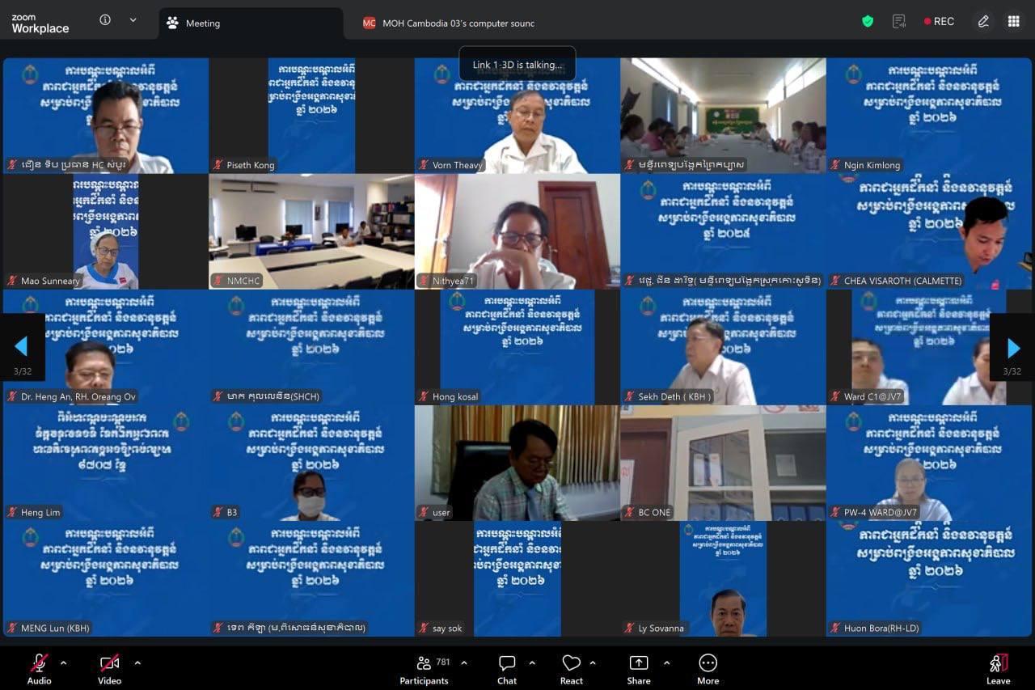Click the 781 participants count
The image size is (1035, 690).
click(443, 662)
